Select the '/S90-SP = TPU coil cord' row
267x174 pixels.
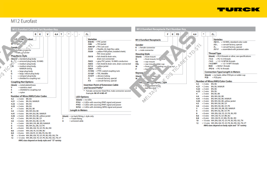tap(98, 47)
